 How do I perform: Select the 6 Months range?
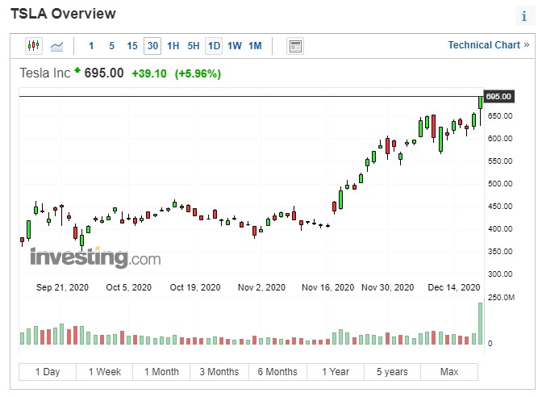click(277, 372)
